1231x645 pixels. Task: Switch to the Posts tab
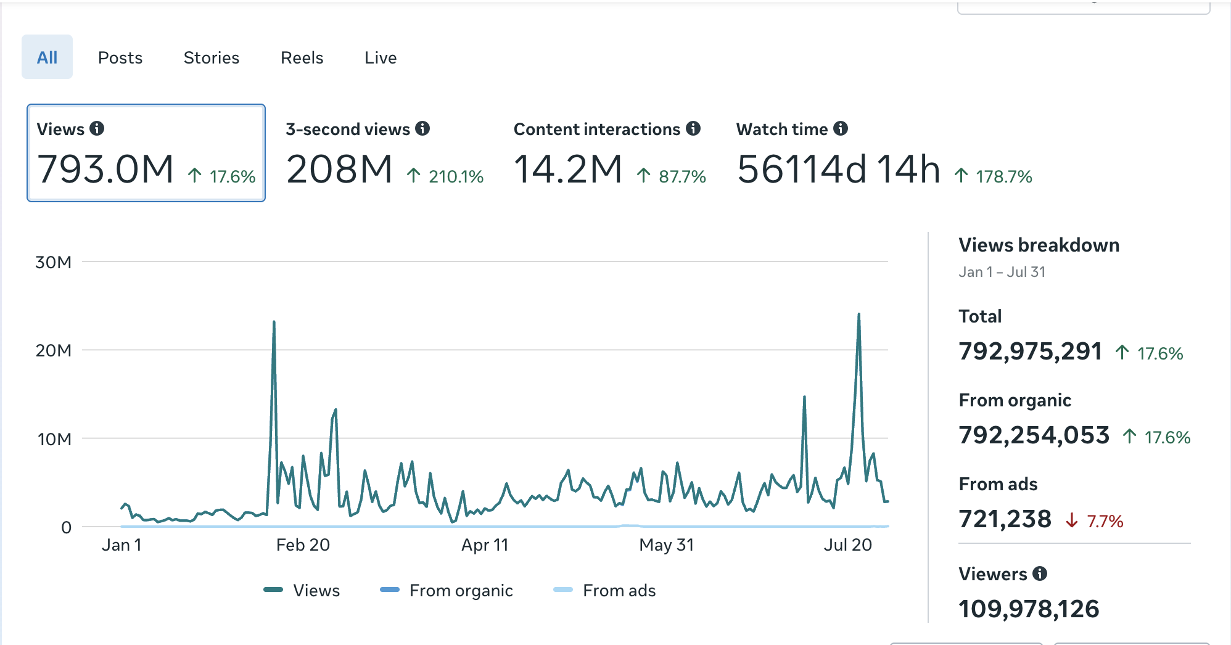pos(120,57)
